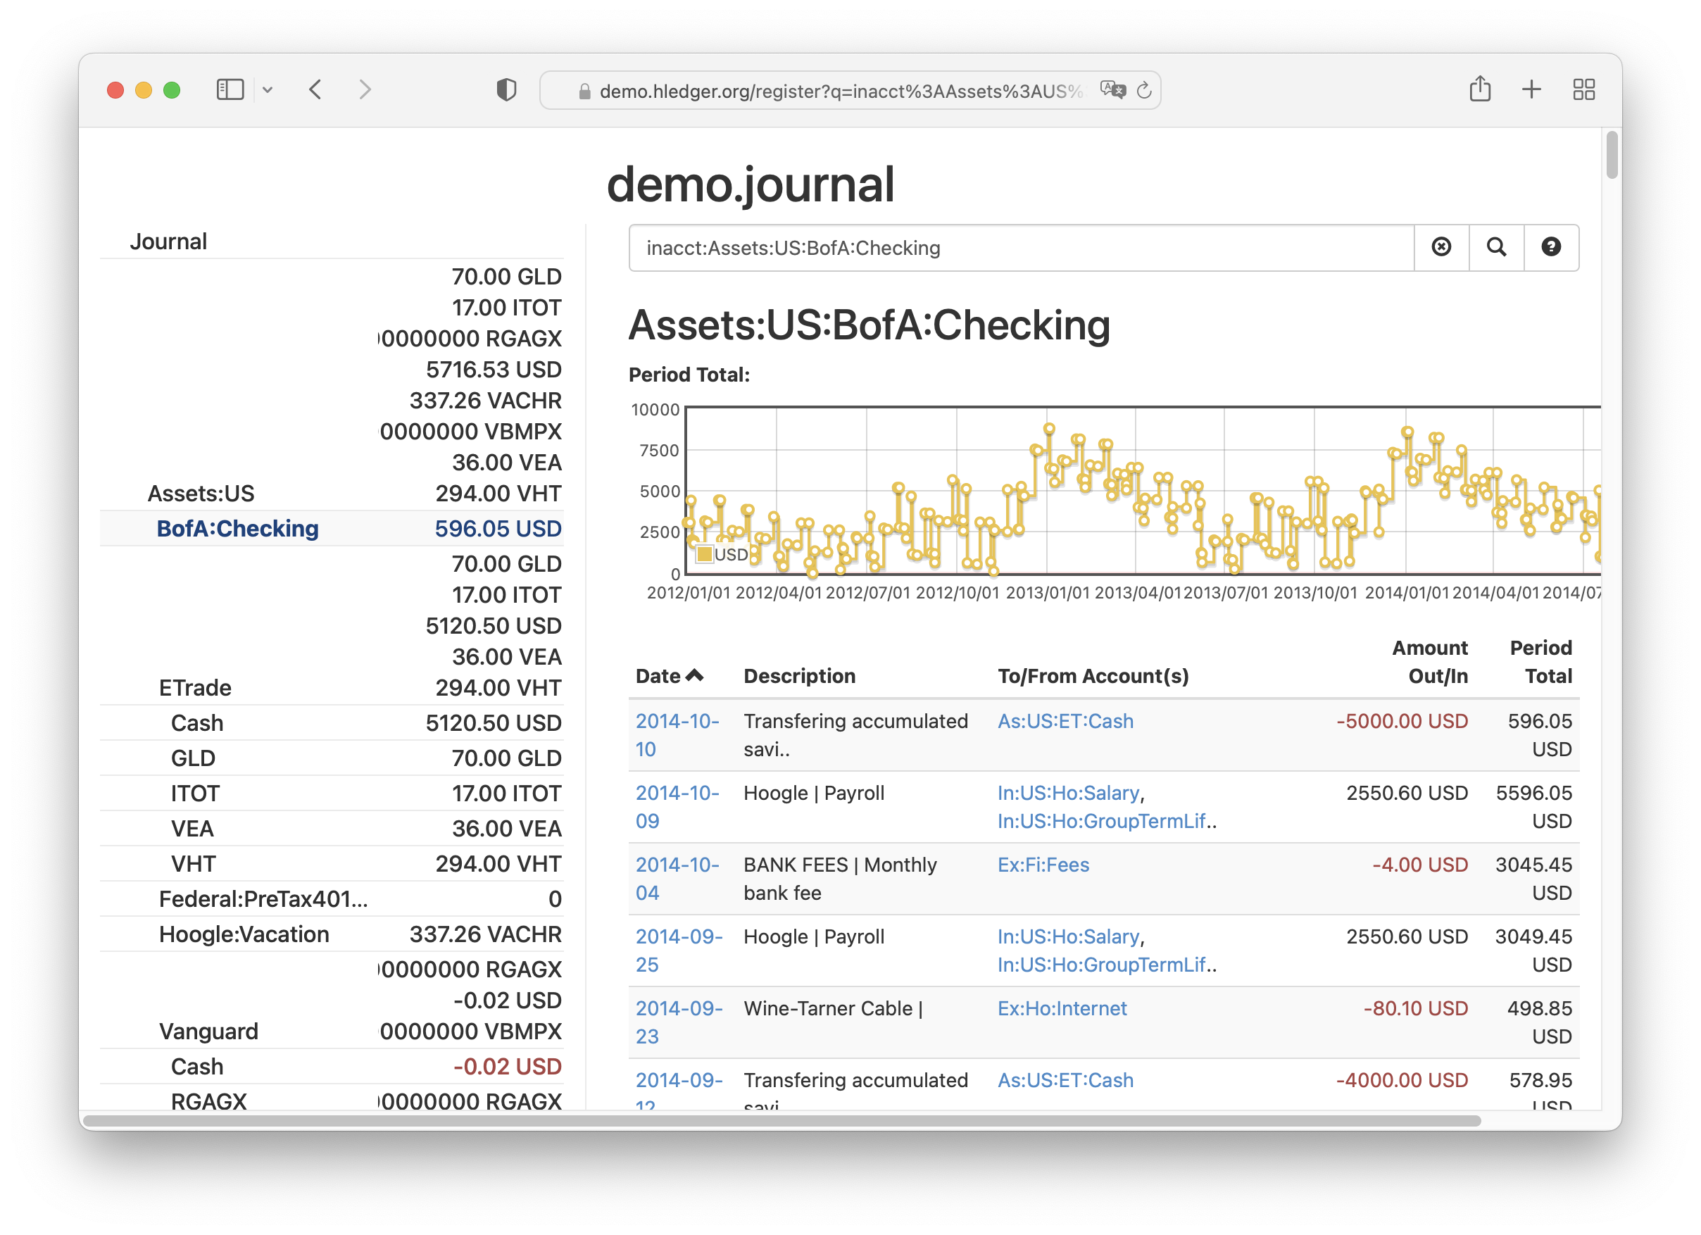Open the search help question-mark icon

click(1550, 247)
